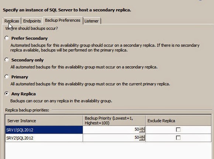Click the 'Replica backup priorities:' label
Screen dimensions: 214x159
(x=27, y=110)
